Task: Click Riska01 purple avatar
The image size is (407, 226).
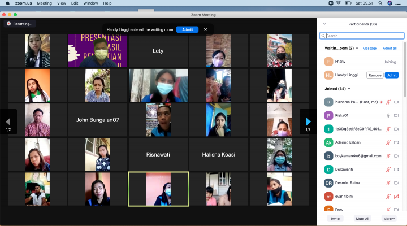Action: pos(328,115)
